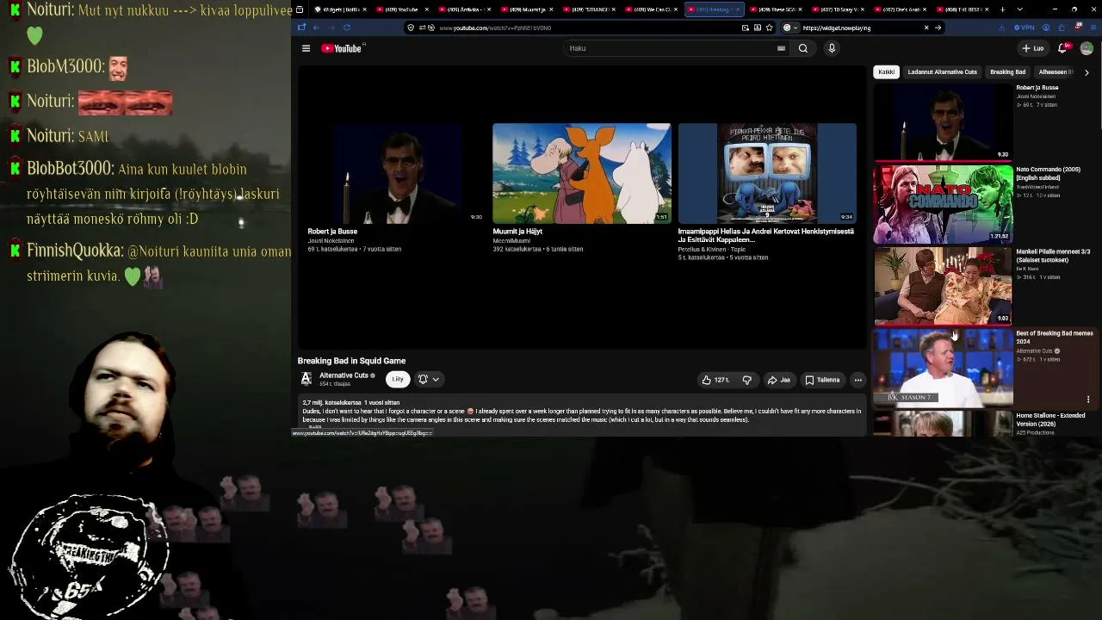Screen dimensions: 1102x620
Task: Open a new browser tab with plus
Action: pos(1002,9)
